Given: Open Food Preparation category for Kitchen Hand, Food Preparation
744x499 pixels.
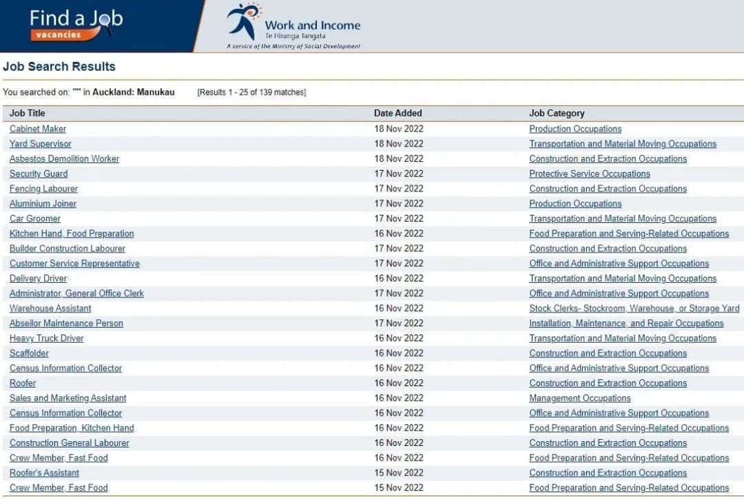Looking at the screenshot, I should coord(629,233).
